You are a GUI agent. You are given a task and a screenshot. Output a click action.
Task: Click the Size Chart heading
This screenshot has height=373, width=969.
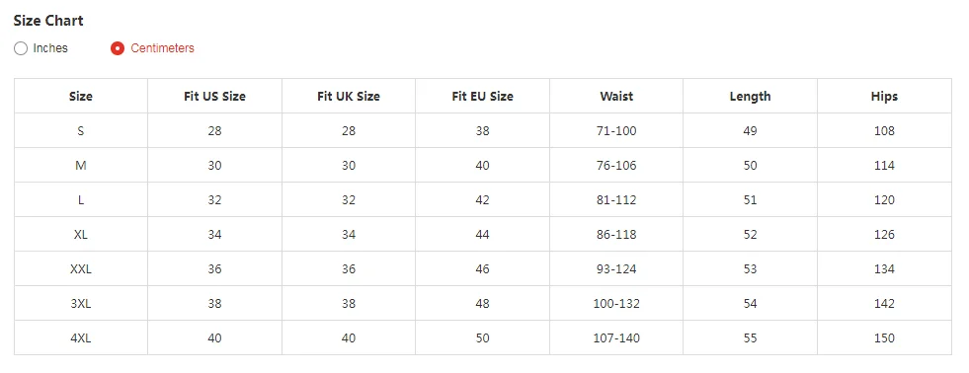tap(48, 21)
